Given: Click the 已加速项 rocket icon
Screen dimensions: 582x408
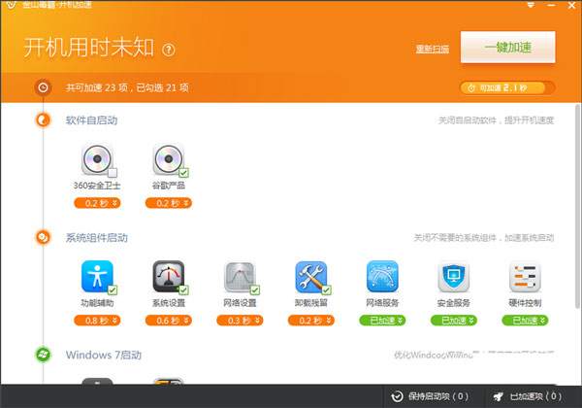Looking at the screenshot, I should pos(499,396).
